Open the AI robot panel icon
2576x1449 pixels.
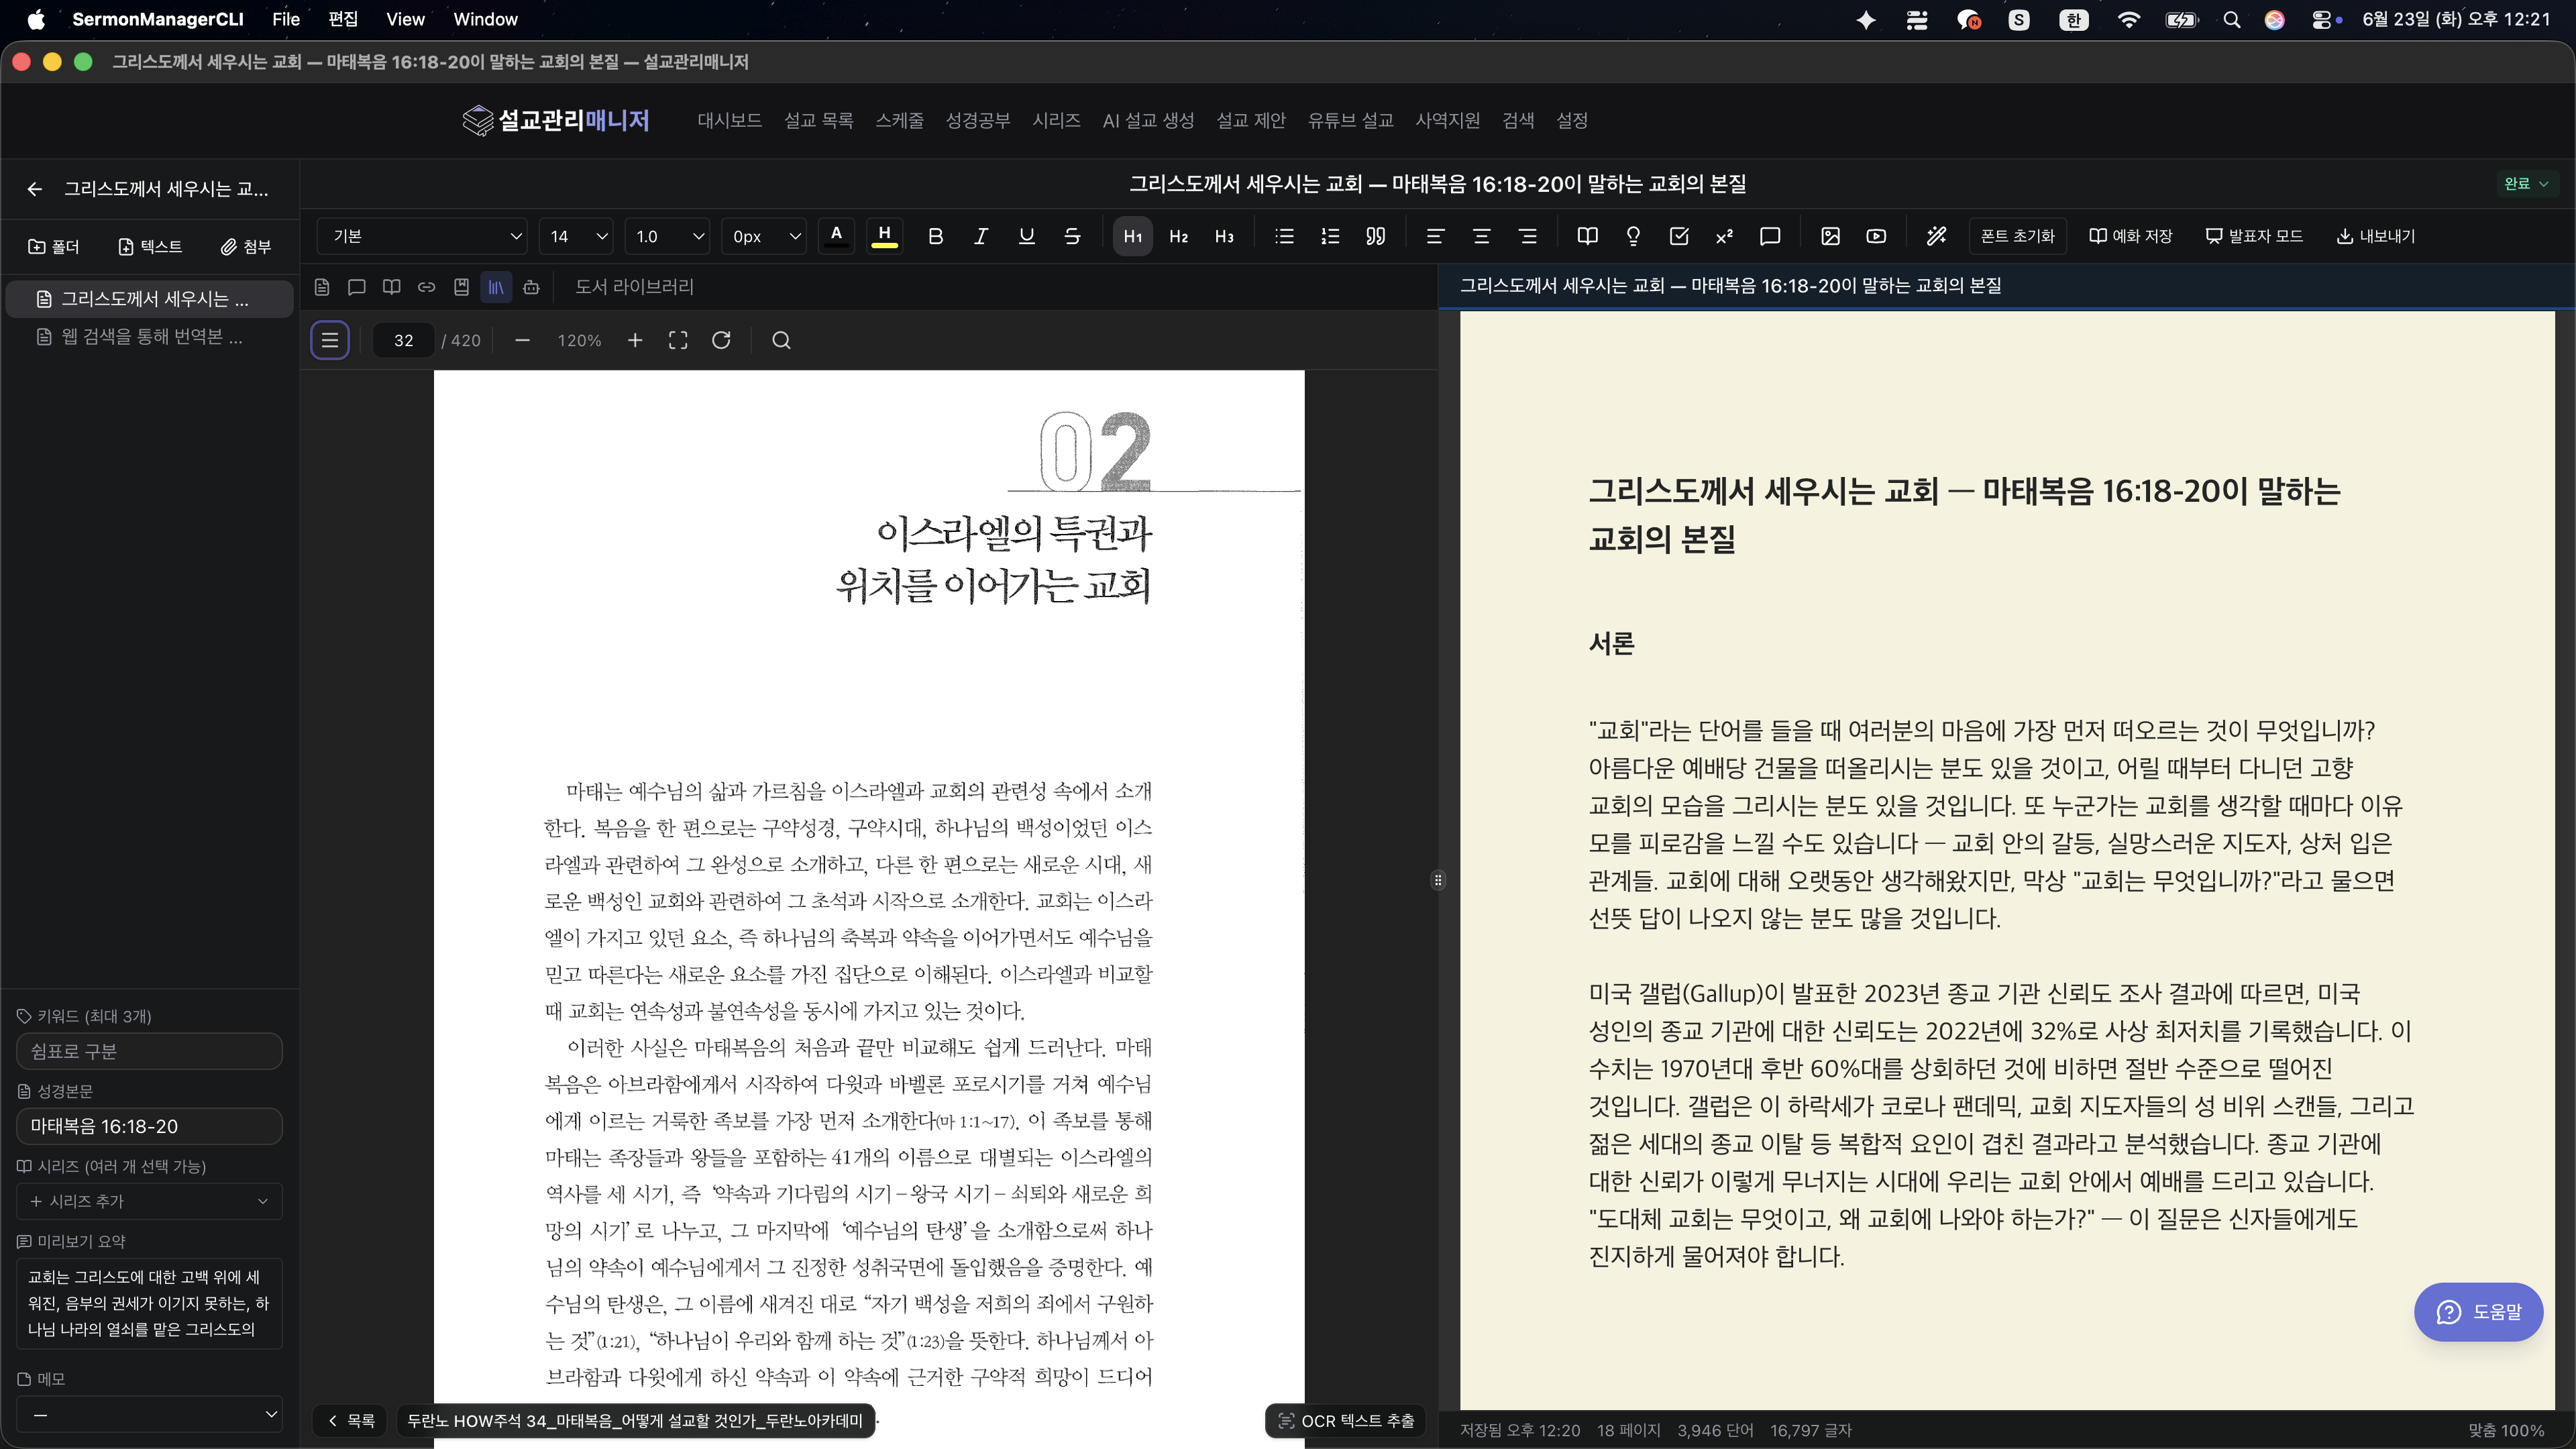(532, 287)
